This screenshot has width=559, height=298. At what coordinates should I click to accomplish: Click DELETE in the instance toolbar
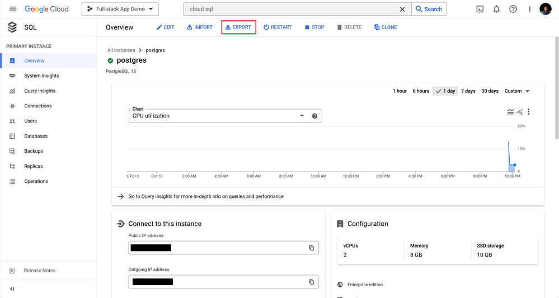tap(349, 27)
